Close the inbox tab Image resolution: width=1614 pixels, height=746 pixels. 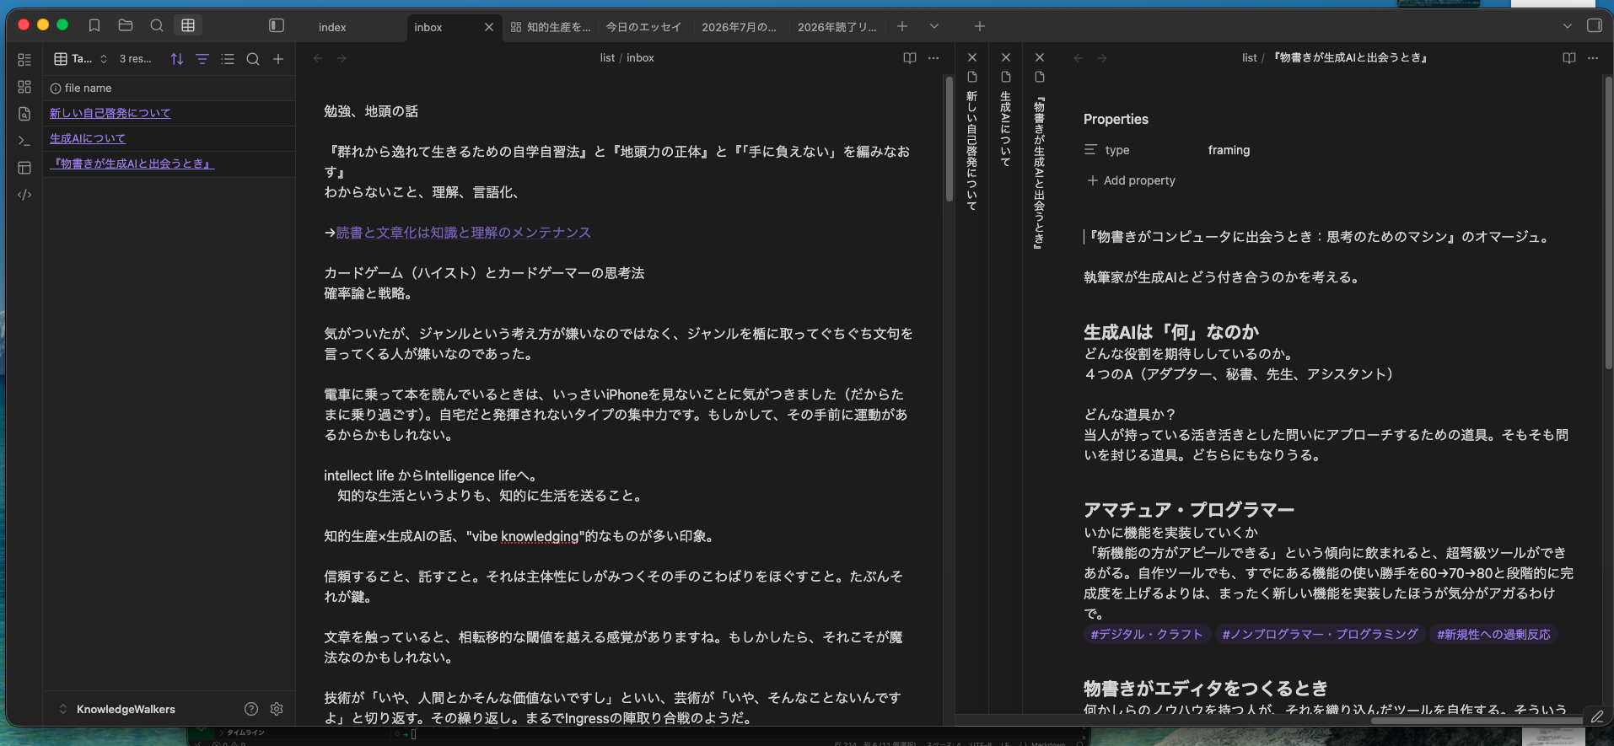click(x=489, y=27)
